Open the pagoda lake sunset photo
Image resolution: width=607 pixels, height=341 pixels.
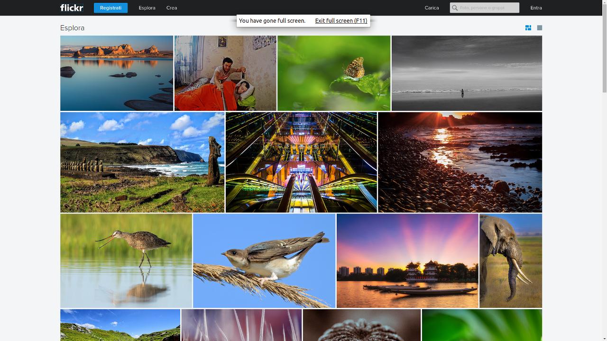(407, 260)
